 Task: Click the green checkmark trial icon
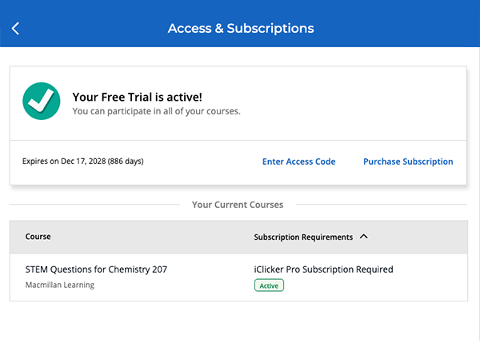tap(42, 101)
